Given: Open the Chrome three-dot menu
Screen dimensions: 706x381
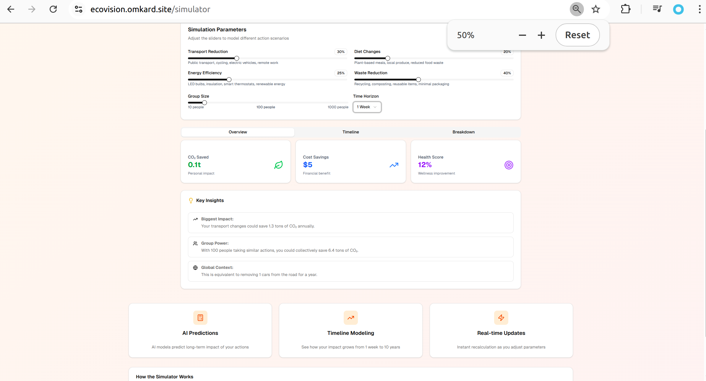Looking at the screenshot, I should (699, 9).
